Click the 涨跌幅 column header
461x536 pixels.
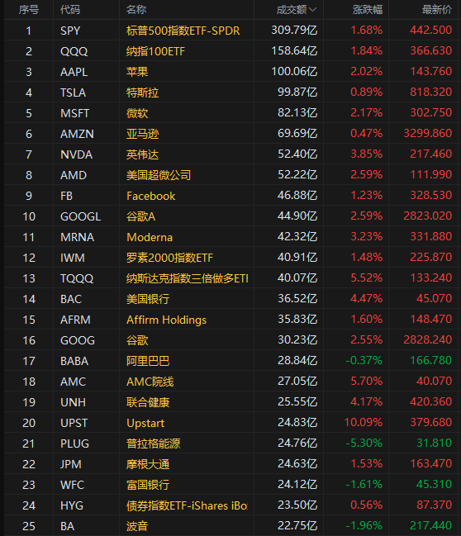(368, 10)
